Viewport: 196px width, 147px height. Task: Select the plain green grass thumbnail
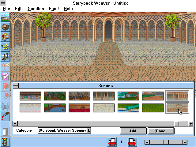pos(153,108)
